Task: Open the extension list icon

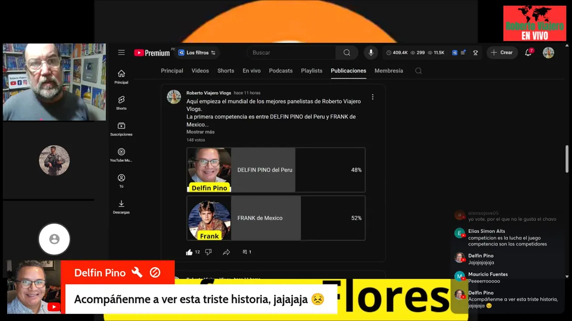Action: (x=463, y=53)
